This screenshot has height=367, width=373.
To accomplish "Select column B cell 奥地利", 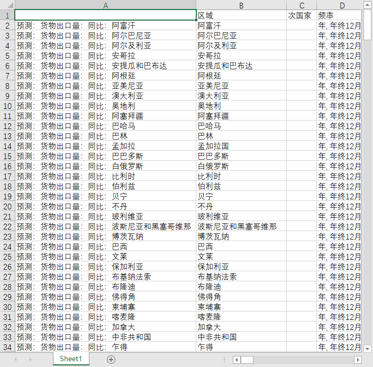I will point(241,106).
